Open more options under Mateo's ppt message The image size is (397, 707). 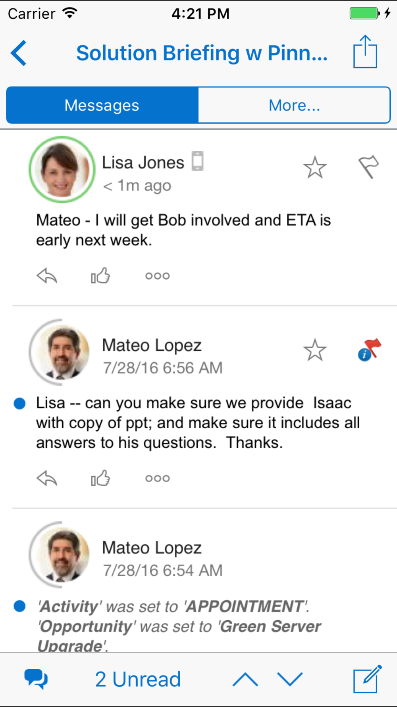pyautogui.click(x=157, y=478)
